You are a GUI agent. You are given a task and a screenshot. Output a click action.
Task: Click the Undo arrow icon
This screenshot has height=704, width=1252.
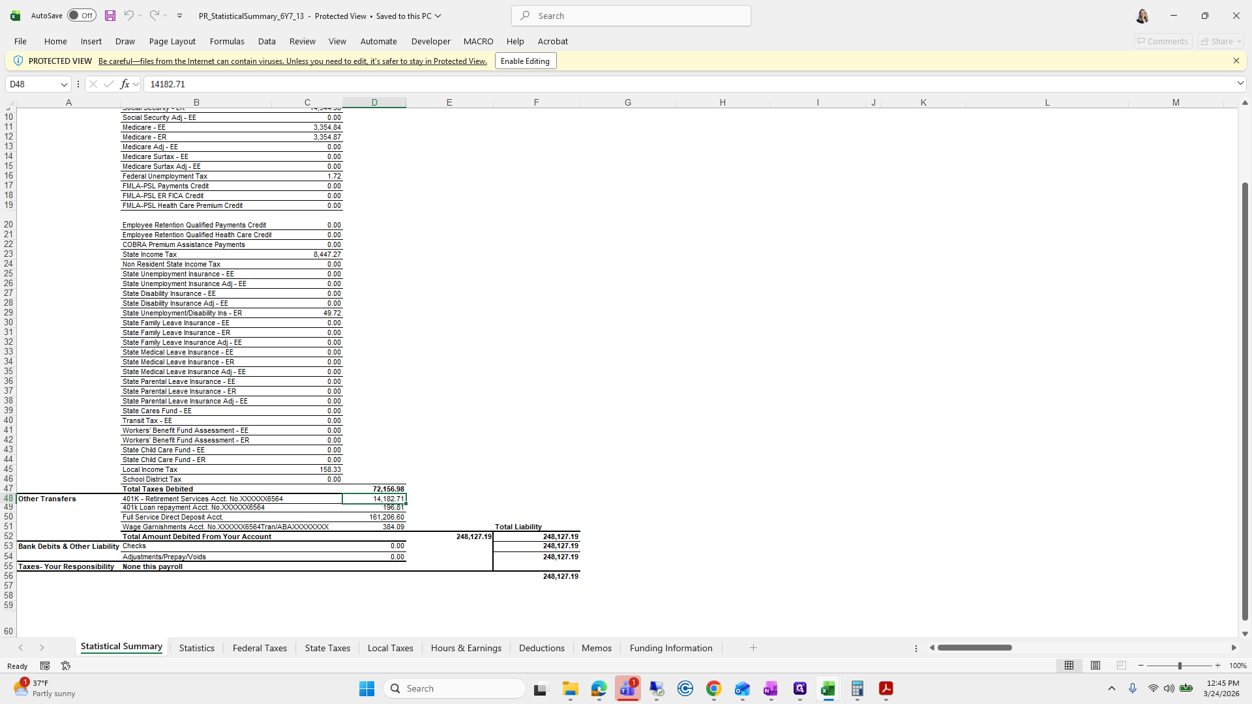(x=128, y=16)
